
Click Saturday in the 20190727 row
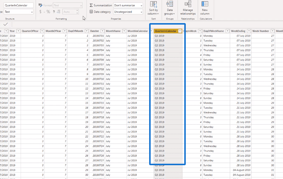click(208, 160)
